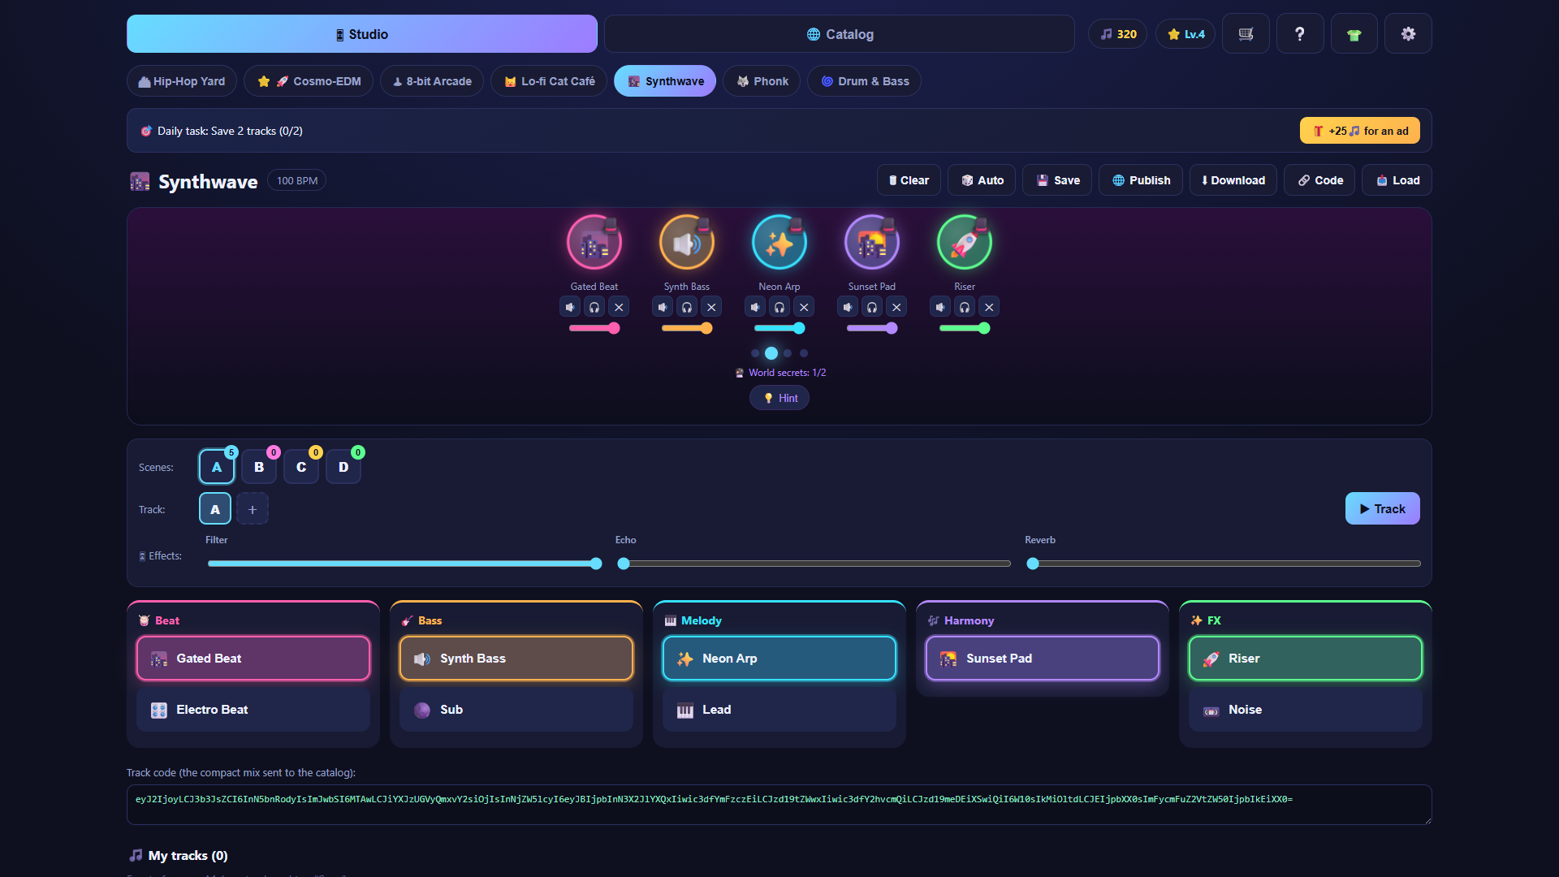Toggle the Noise FX sound
This screenshot has height=877, width=1559.
[x=1306, y=710]
